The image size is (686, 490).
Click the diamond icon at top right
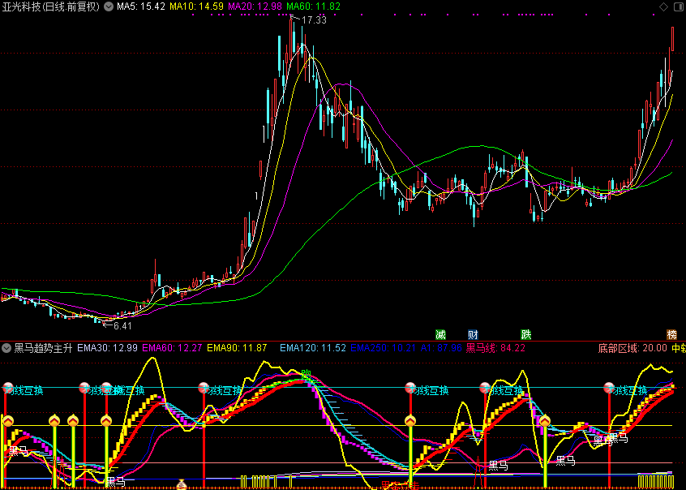663,6
